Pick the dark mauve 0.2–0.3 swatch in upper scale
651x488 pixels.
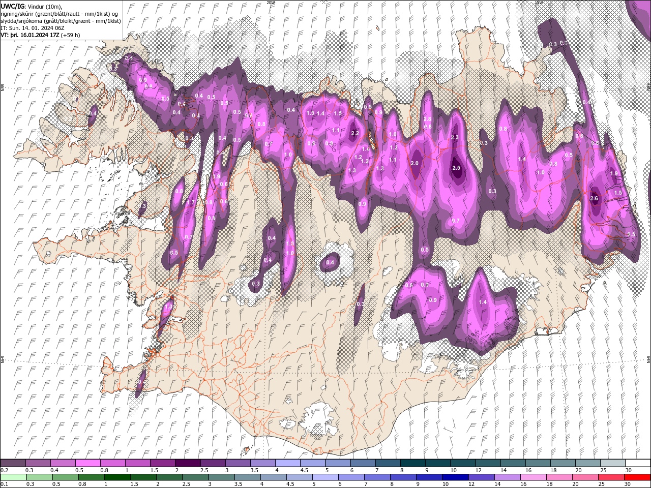13,463
